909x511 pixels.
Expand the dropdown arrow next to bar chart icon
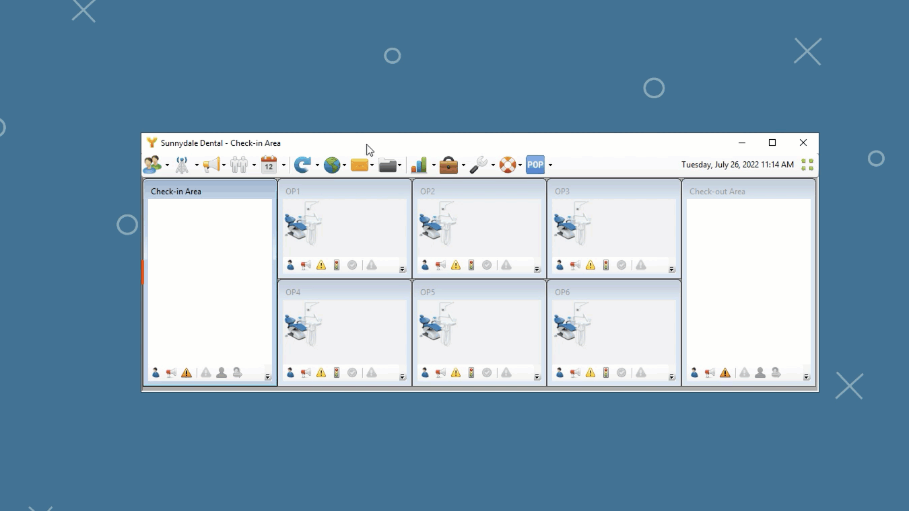pos(434,165)
